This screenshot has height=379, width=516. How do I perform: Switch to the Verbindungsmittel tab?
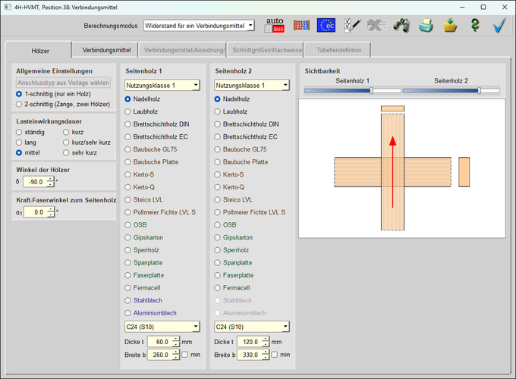coord(105,51)
